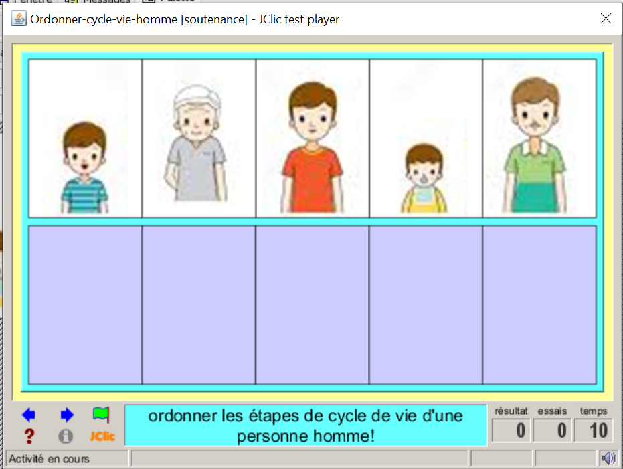The width and height of the screenshot is (623, 469).
Task: Click the résultat score counter
Action: tap(512, 430)
